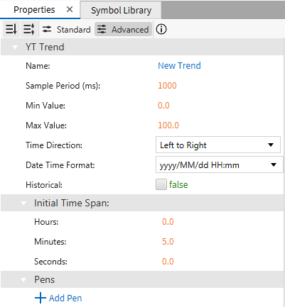Collapse the Initial Time Span section
Screen dimensions: 285x307
(23, 203)
